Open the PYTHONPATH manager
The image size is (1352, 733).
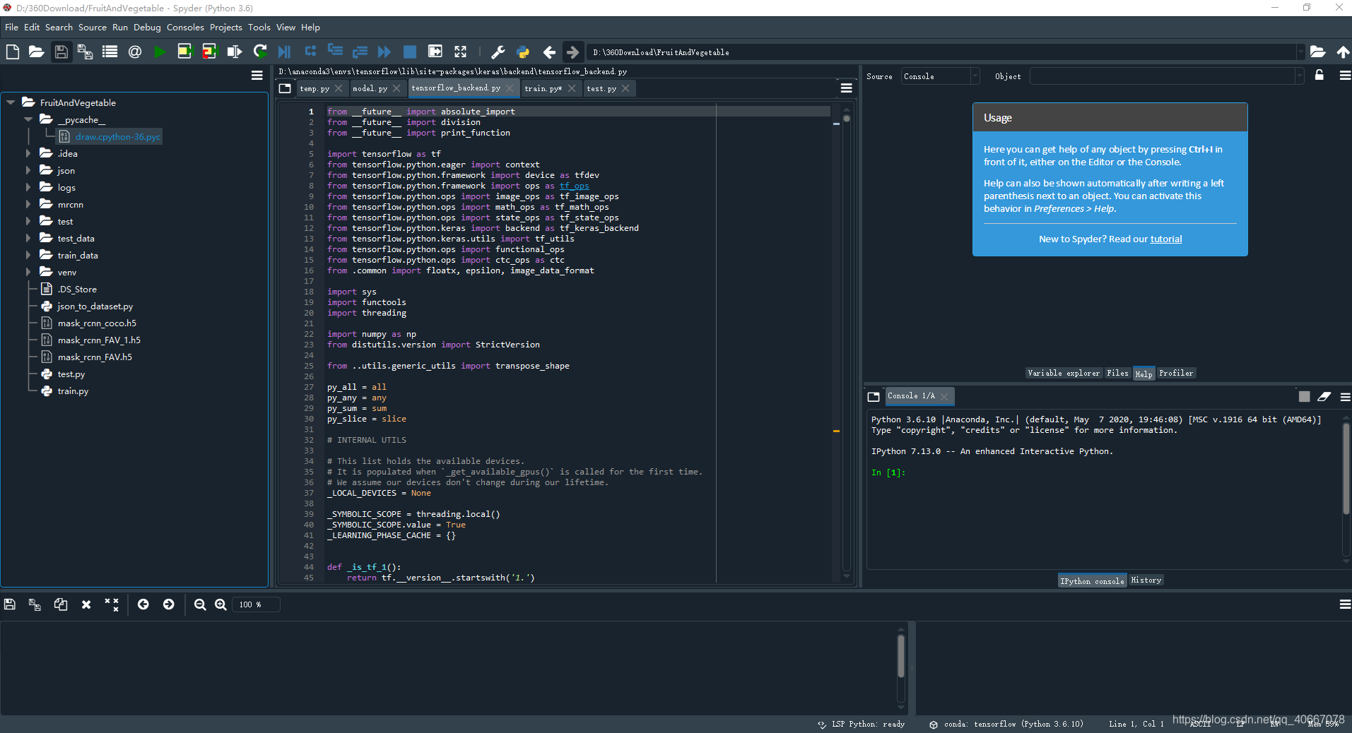523,52
